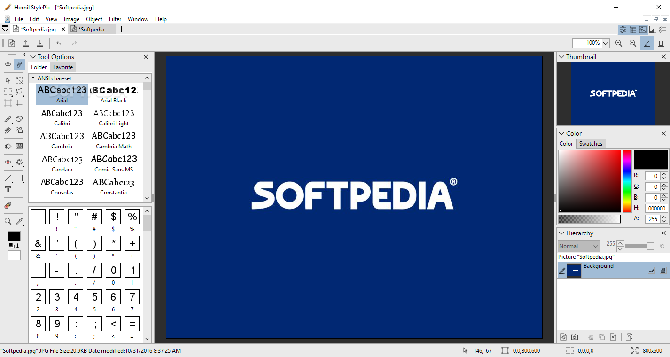The height and width of the screenshot is (357, 670).
Task: Click the Zoom Out magnifier button
Action: coord(633,43)
